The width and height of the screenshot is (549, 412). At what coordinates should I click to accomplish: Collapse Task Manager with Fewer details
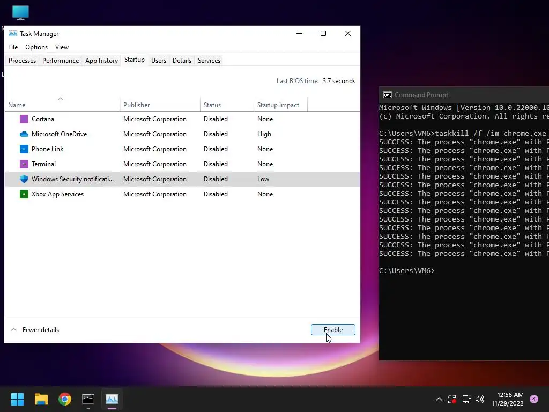tap(35, 330)
